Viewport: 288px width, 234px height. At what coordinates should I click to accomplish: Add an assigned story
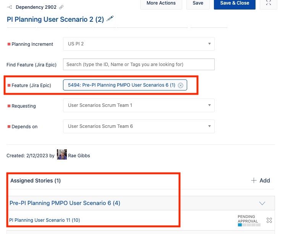click(x=260, y=181)
